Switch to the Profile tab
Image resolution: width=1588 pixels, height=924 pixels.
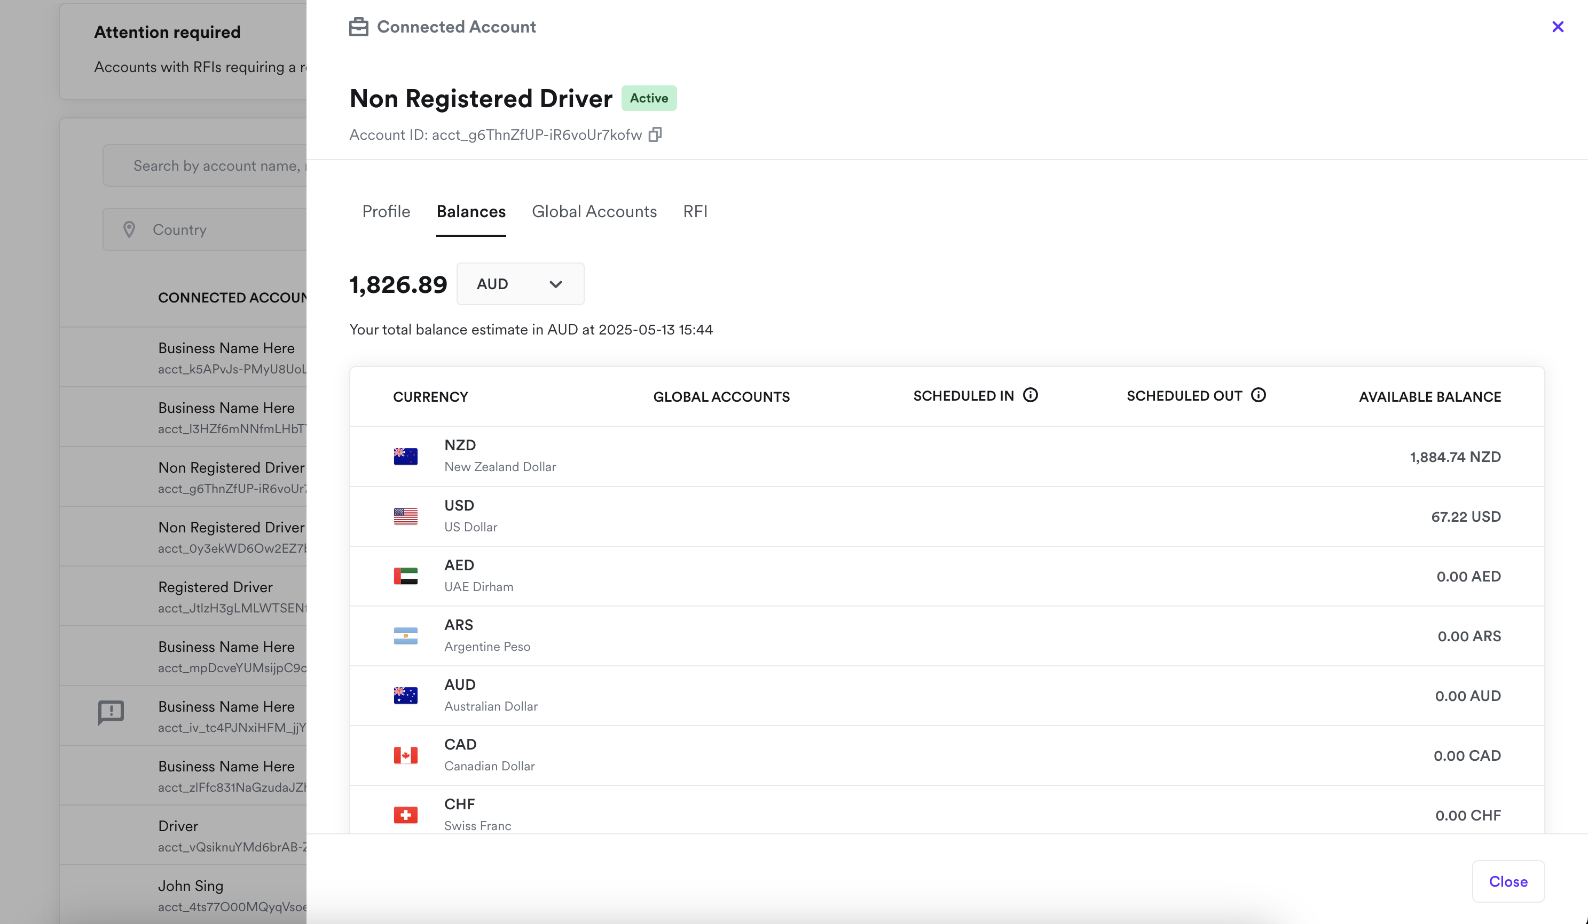click(386, 211)
